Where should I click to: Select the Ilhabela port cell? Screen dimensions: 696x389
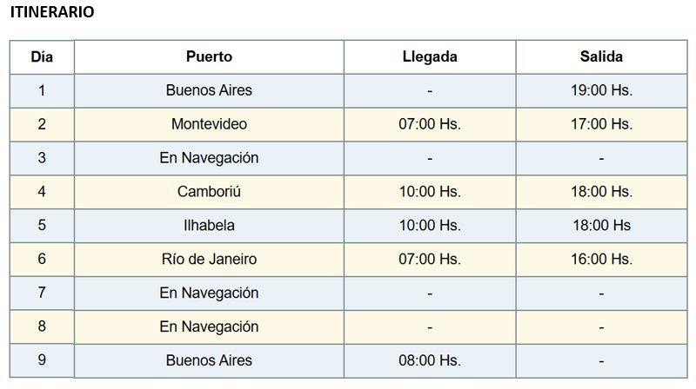point(209,226)
